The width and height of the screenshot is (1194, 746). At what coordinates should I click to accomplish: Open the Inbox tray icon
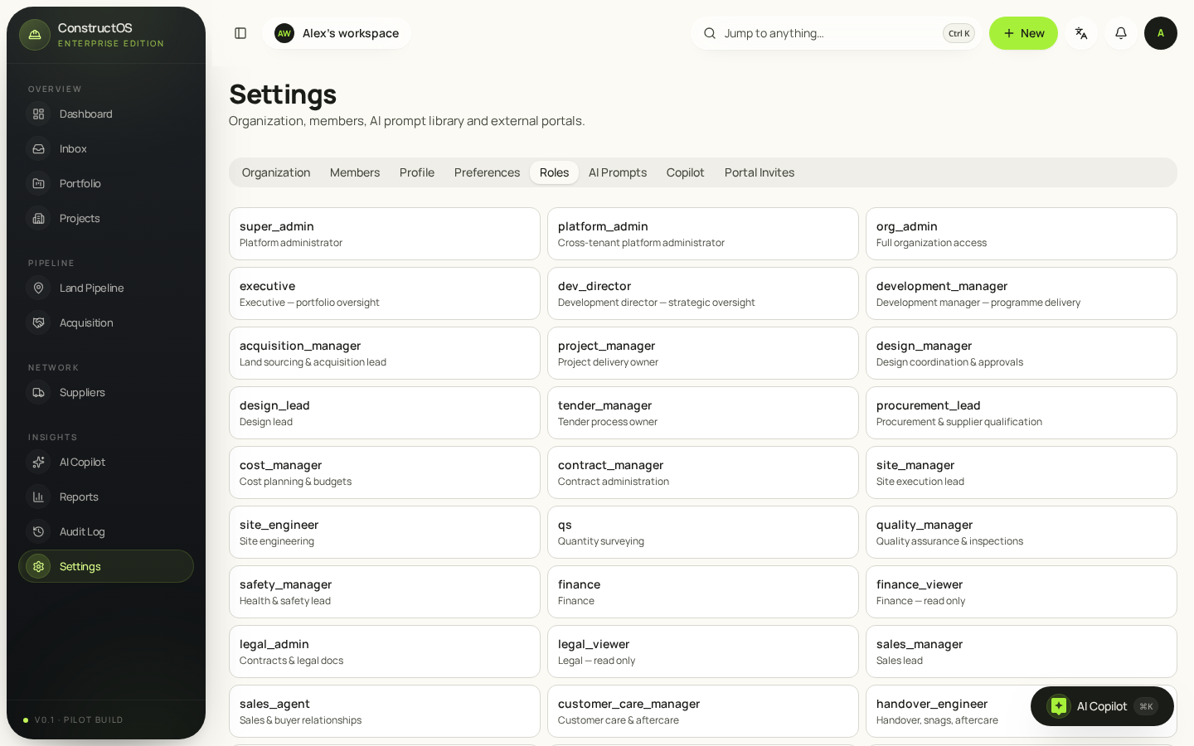[x=38, y=148]
